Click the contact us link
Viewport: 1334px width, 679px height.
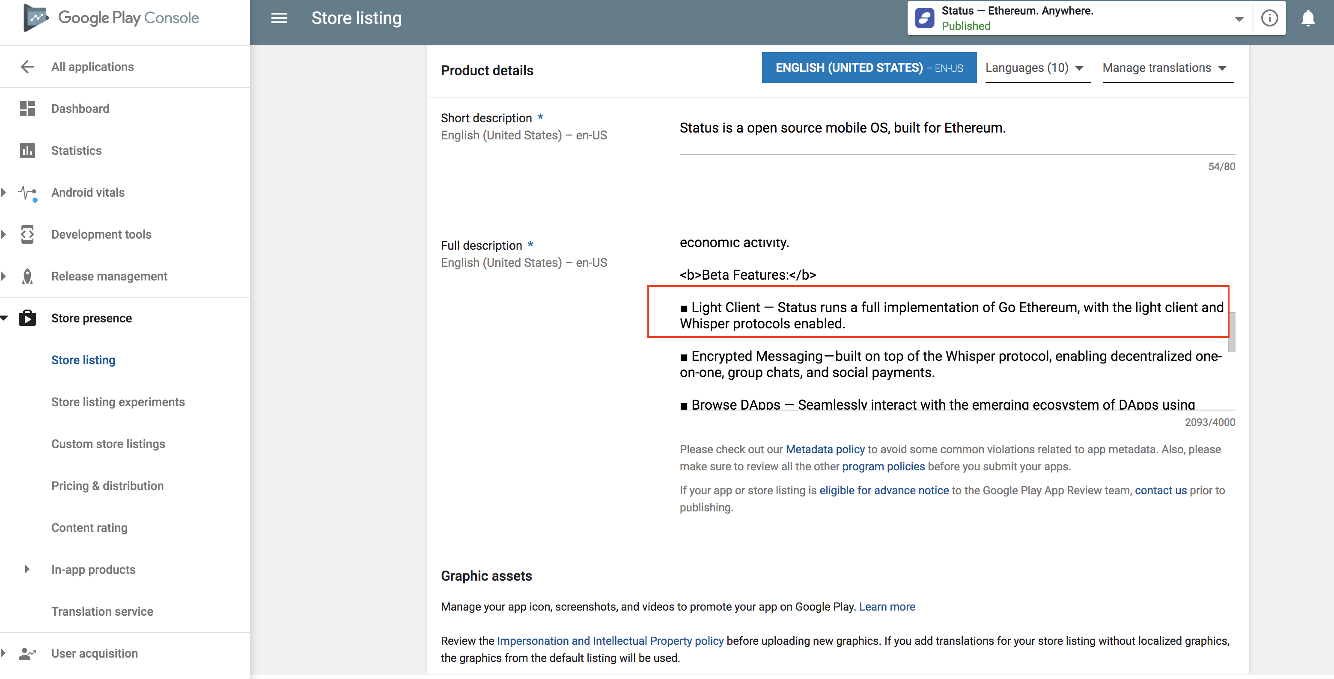1160,490
